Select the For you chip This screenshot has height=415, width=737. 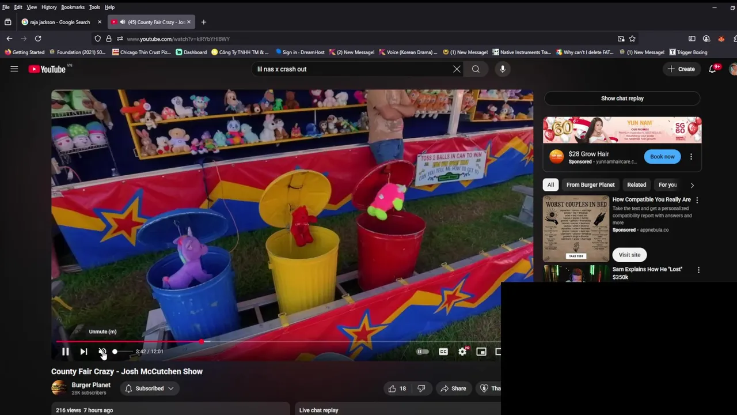(668, 185)
